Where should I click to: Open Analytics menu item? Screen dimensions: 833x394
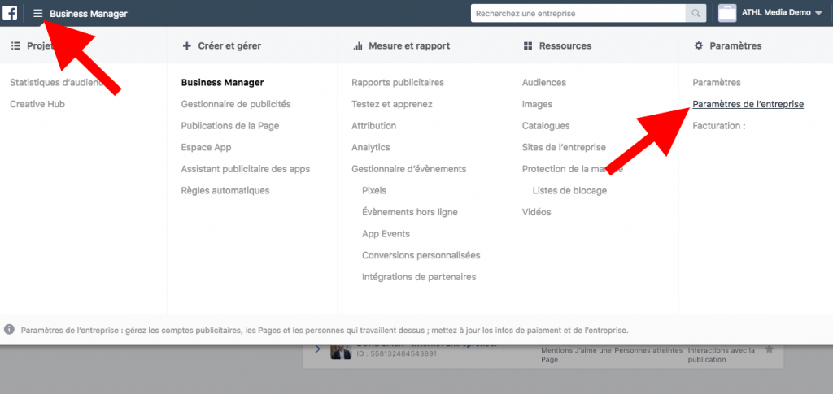point(371,147)
